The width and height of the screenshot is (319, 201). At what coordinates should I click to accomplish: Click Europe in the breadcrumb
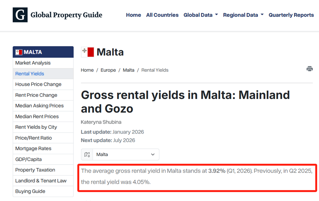tap(108, 70)
